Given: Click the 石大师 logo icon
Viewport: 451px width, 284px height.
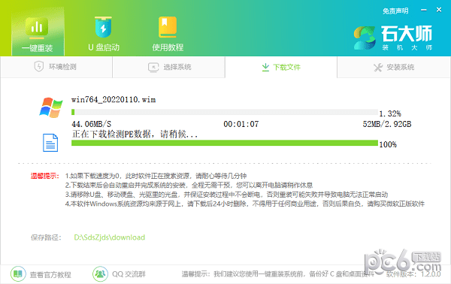Looking at the screenshot, I should (x=365, y=38).
